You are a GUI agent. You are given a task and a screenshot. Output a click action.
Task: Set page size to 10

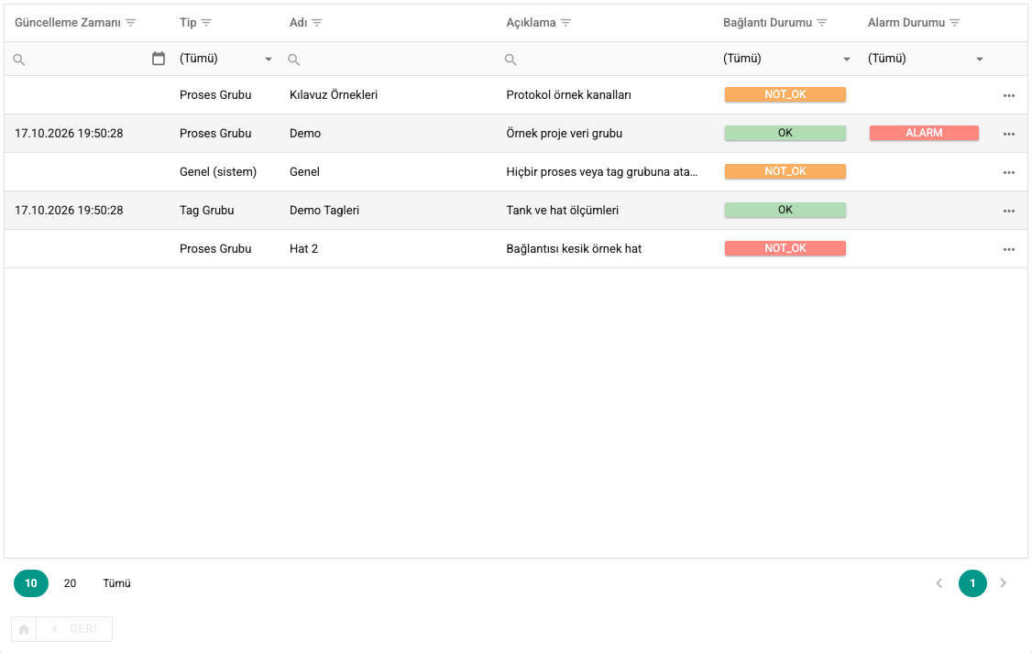pos(31,583)
